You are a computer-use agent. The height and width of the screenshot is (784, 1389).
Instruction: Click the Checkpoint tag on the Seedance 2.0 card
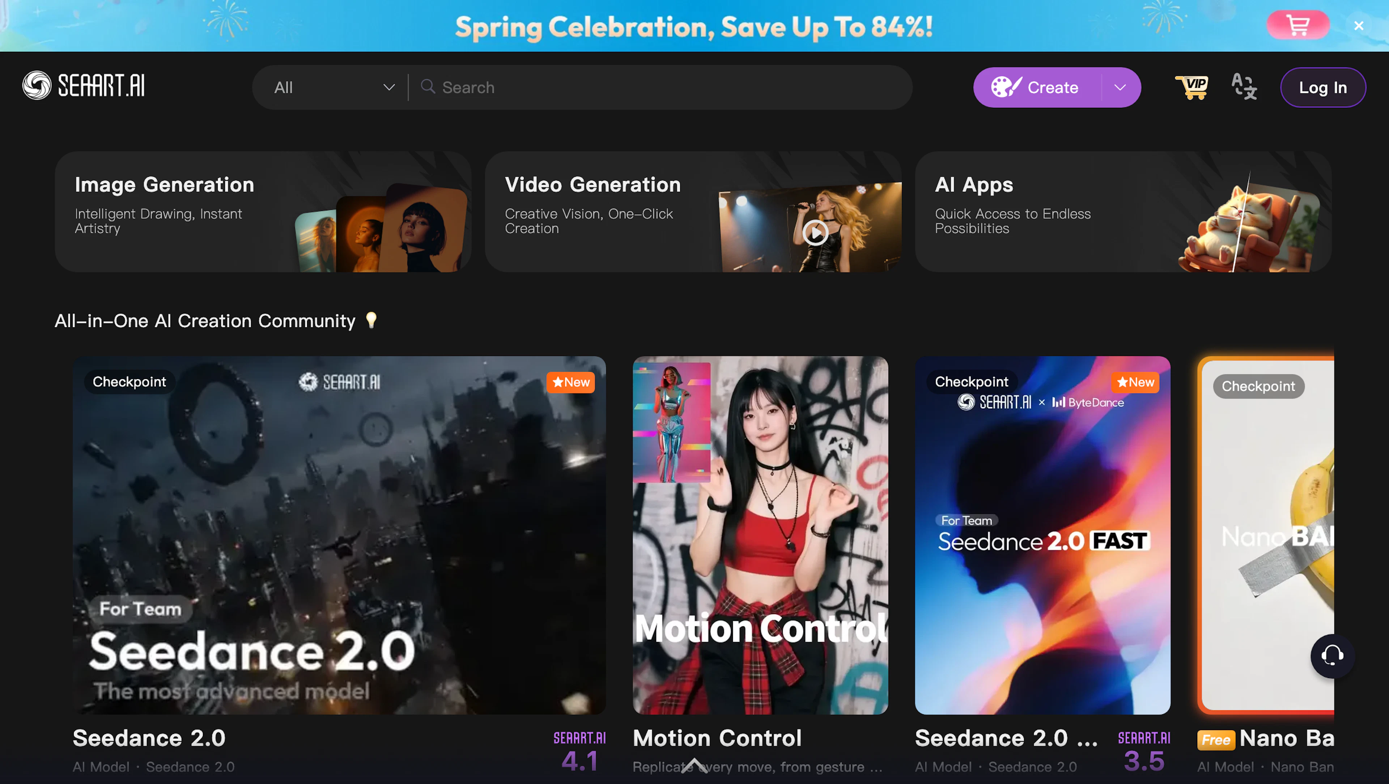(129, 382)
